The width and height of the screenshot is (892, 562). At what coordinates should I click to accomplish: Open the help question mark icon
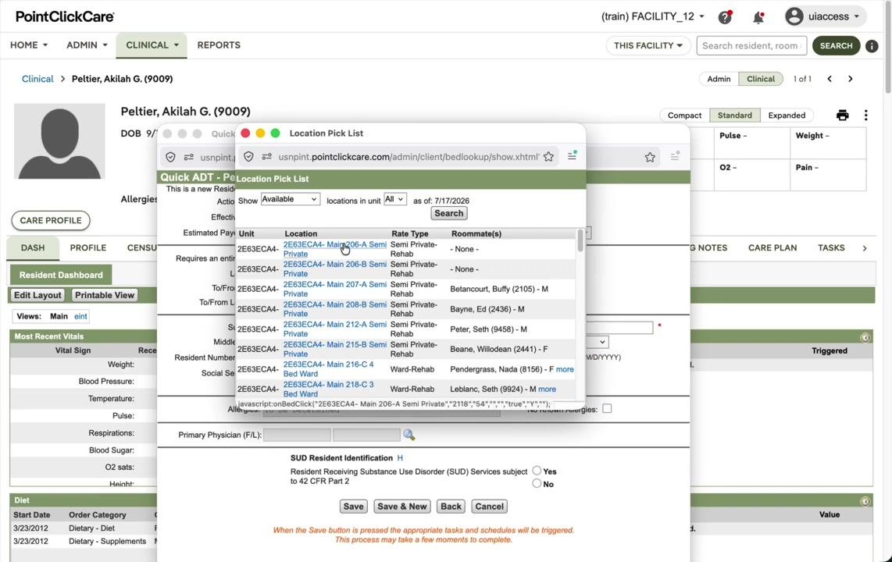(725, 17)
